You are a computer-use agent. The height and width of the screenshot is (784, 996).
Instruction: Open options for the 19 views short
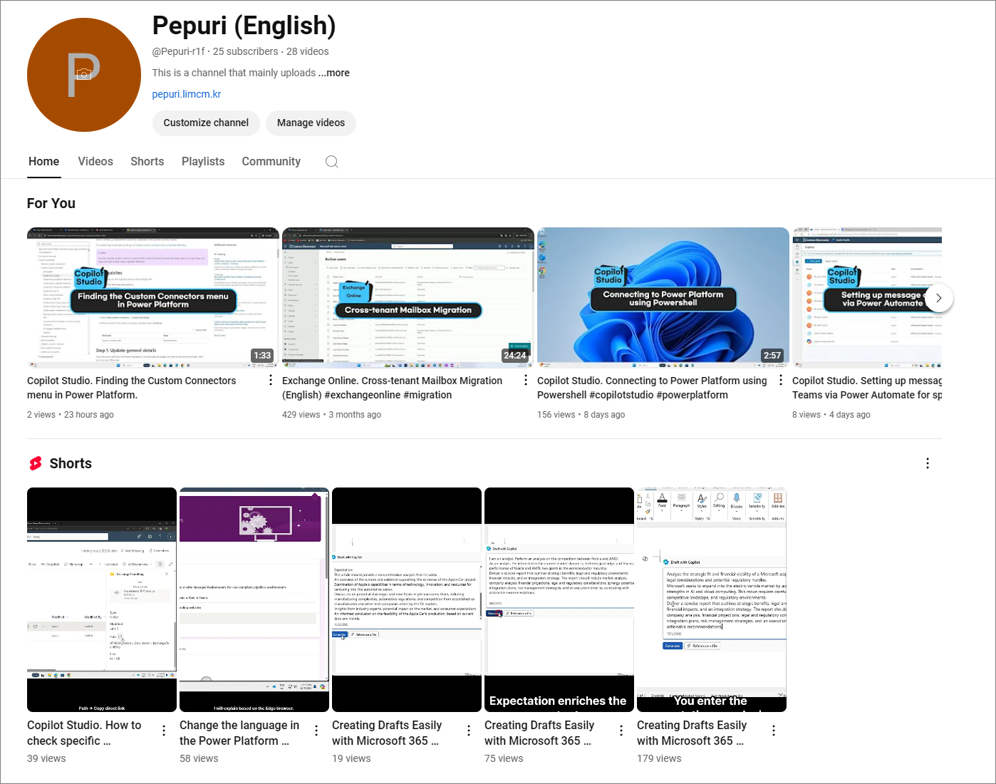coord(469,731)
